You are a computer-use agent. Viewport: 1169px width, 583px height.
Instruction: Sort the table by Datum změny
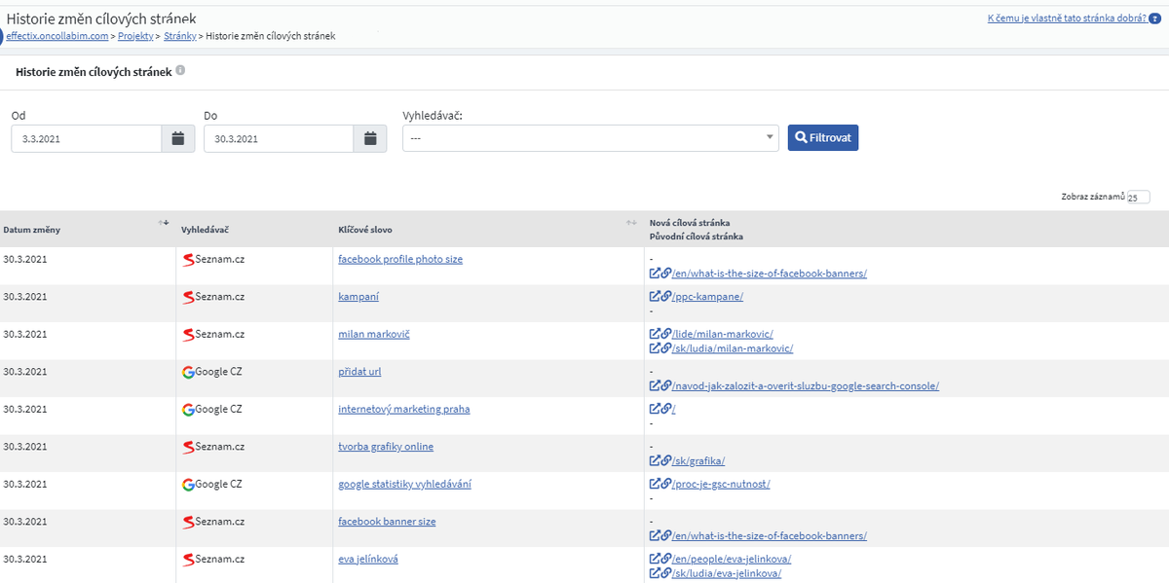pyautogui.click(x=164, y=224)
